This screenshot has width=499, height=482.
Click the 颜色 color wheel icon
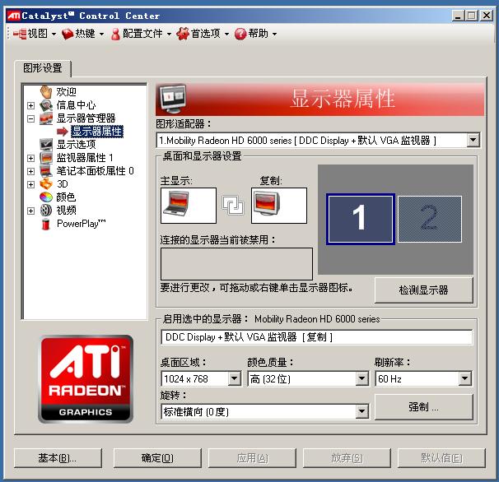tap(46, 197)
